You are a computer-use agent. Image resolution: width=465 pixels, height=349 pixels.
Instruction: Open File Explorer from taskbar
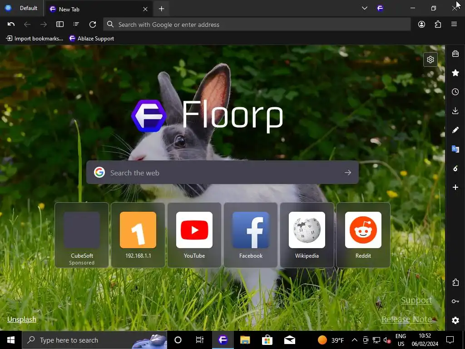pos(245,340)
